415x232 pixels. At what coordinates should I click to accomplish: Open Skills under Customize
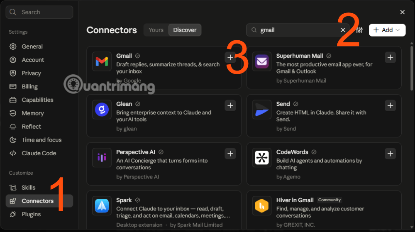[x=39, y=188]
